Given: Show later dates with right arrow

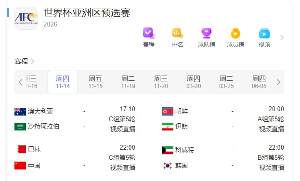Looking at the screenshot, I should (x=278, y=82).
